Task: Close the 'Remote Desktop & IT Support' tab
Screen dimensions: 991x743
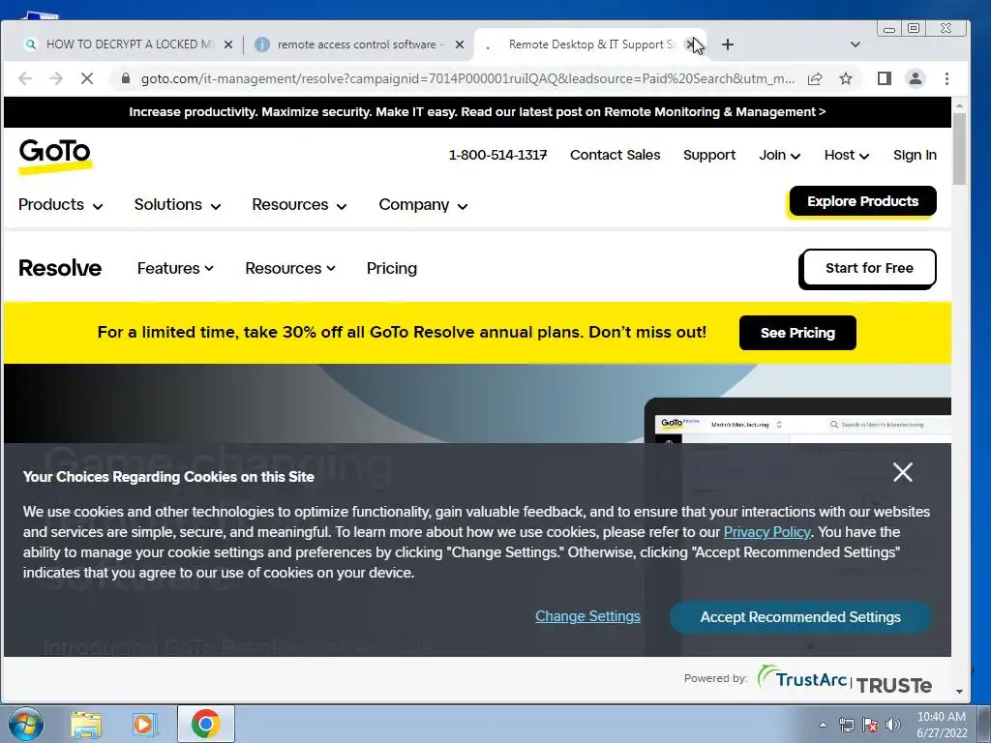Action: (691, 45)
